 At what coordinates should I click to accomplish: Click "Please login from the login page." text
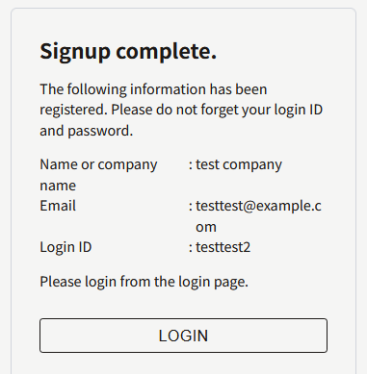(x=144, y=282)
